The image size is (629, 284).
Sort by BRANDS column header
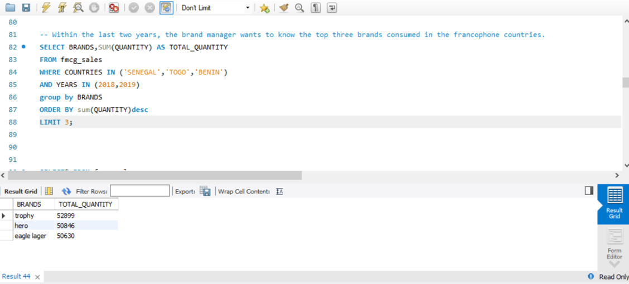coord(33,205)
